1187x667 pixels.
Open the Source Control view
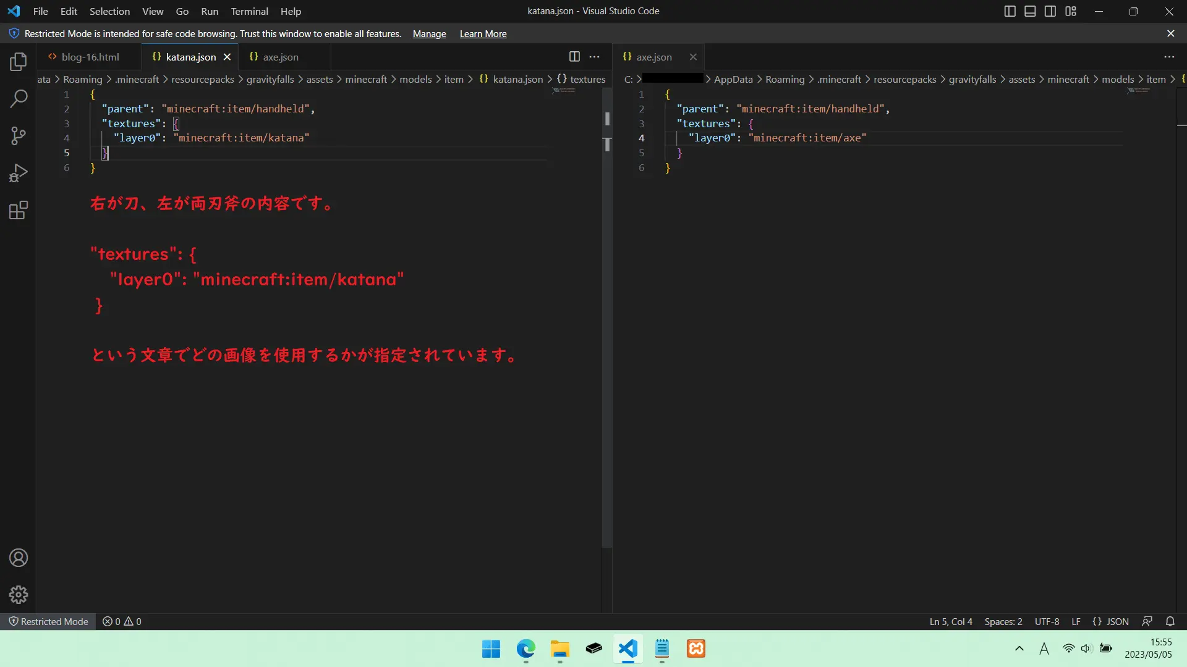tap(19, 136)
